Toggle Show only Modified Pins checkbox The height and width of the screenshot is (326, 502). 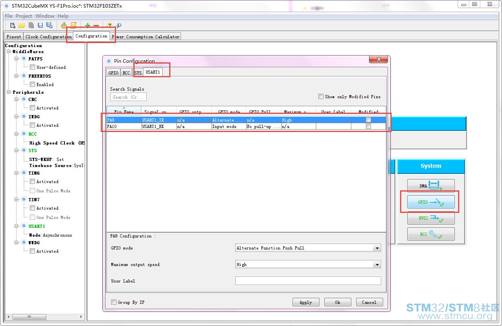tap(321, 97)
